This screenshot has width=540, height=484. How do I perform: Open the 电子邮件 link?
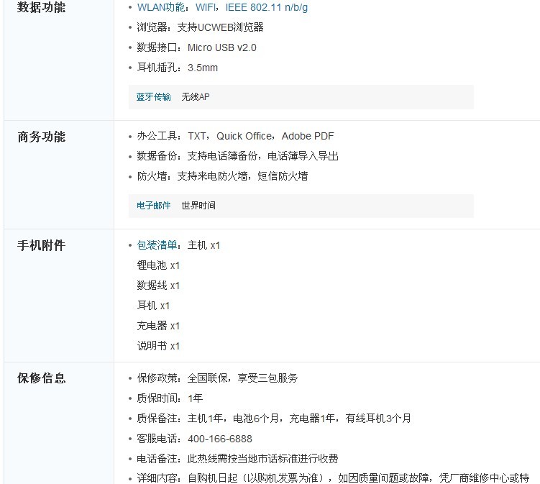pyautogui.click(x=154, y=205)
